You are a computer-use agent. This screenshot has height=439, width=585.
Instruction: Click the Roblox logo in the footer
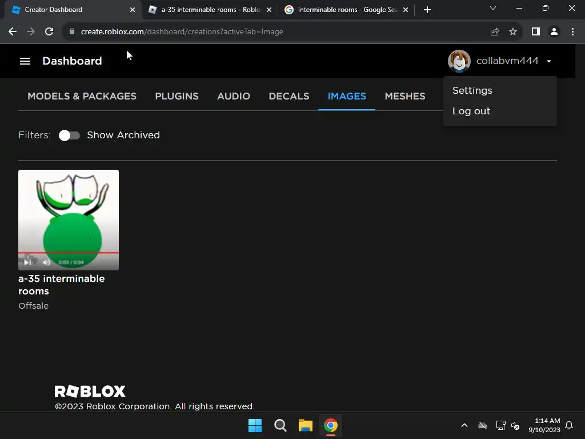pyautogui.click(x=90, y=391)
